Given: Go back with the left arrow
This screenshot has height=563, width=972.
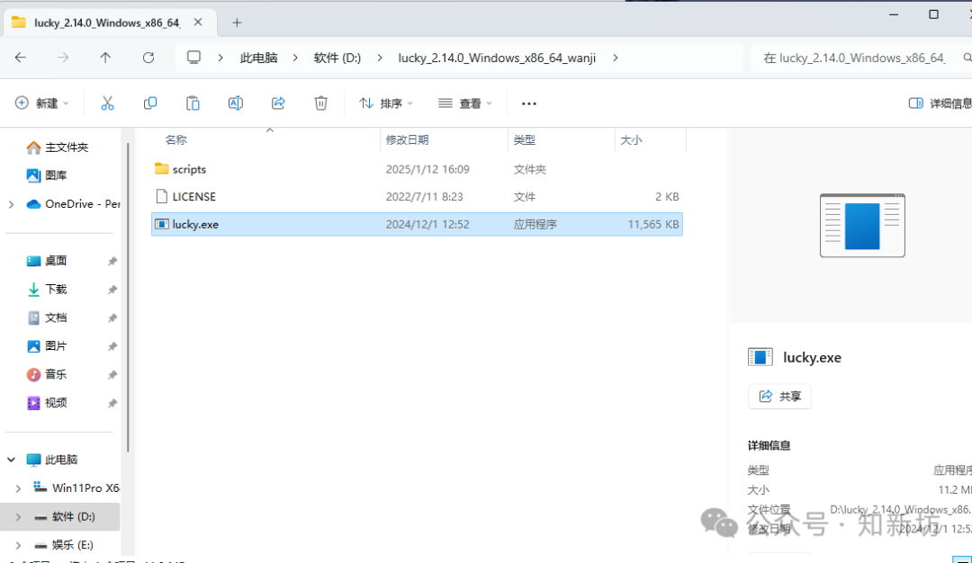Looking at the screenshot, I should pos(21,58).
